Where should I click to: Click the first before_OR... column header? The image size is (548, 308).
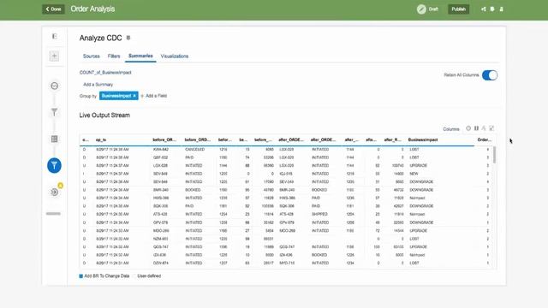point(164,140)
